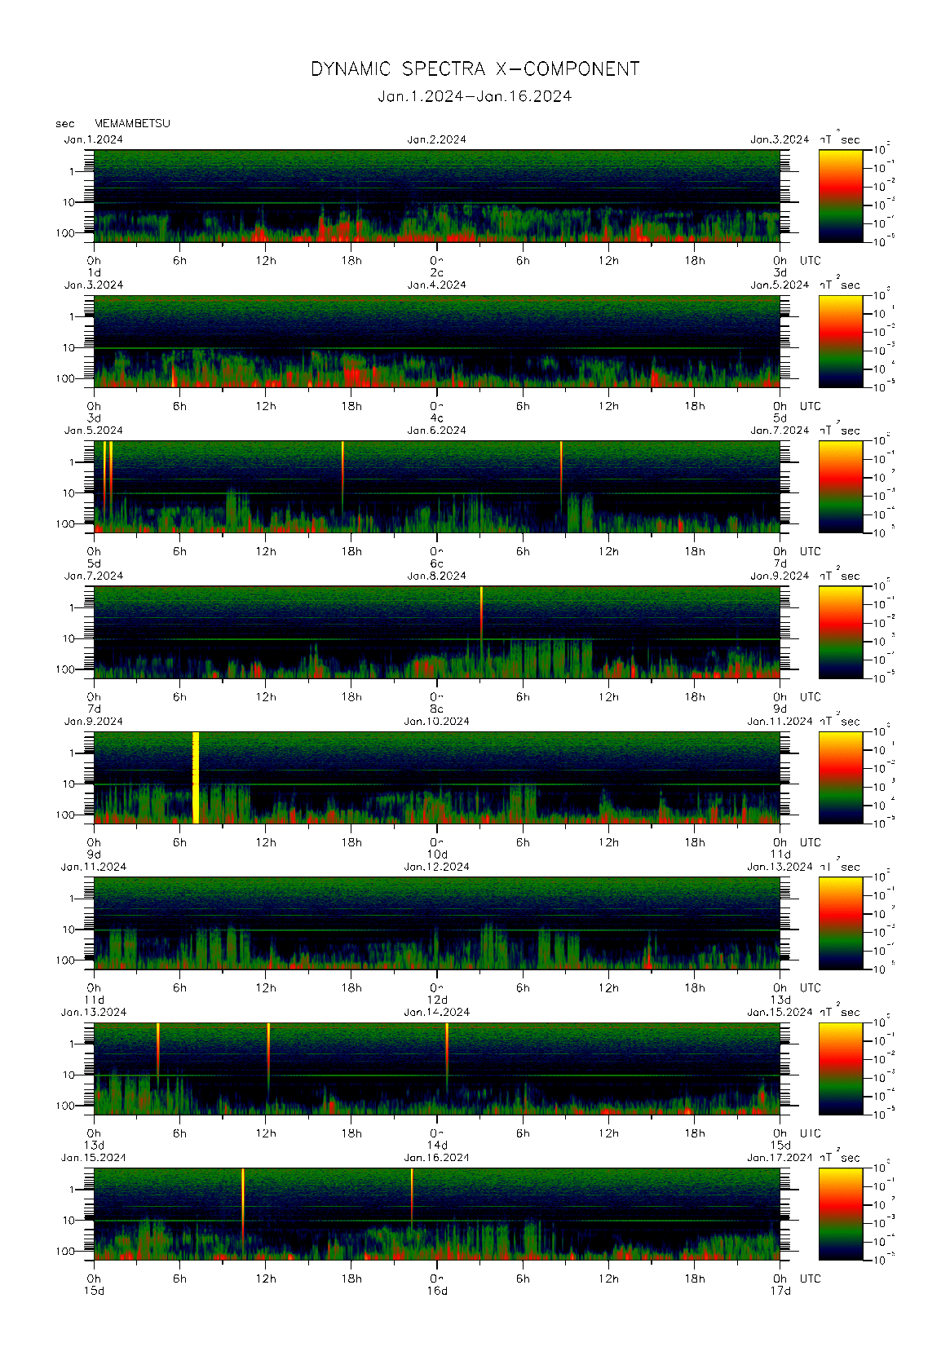Image resolution: width=950 pixels, height=1369 pixels.
Task: Select the Jan.2.2024 date label
Action: pyautogui.click(x=437, y=139)
